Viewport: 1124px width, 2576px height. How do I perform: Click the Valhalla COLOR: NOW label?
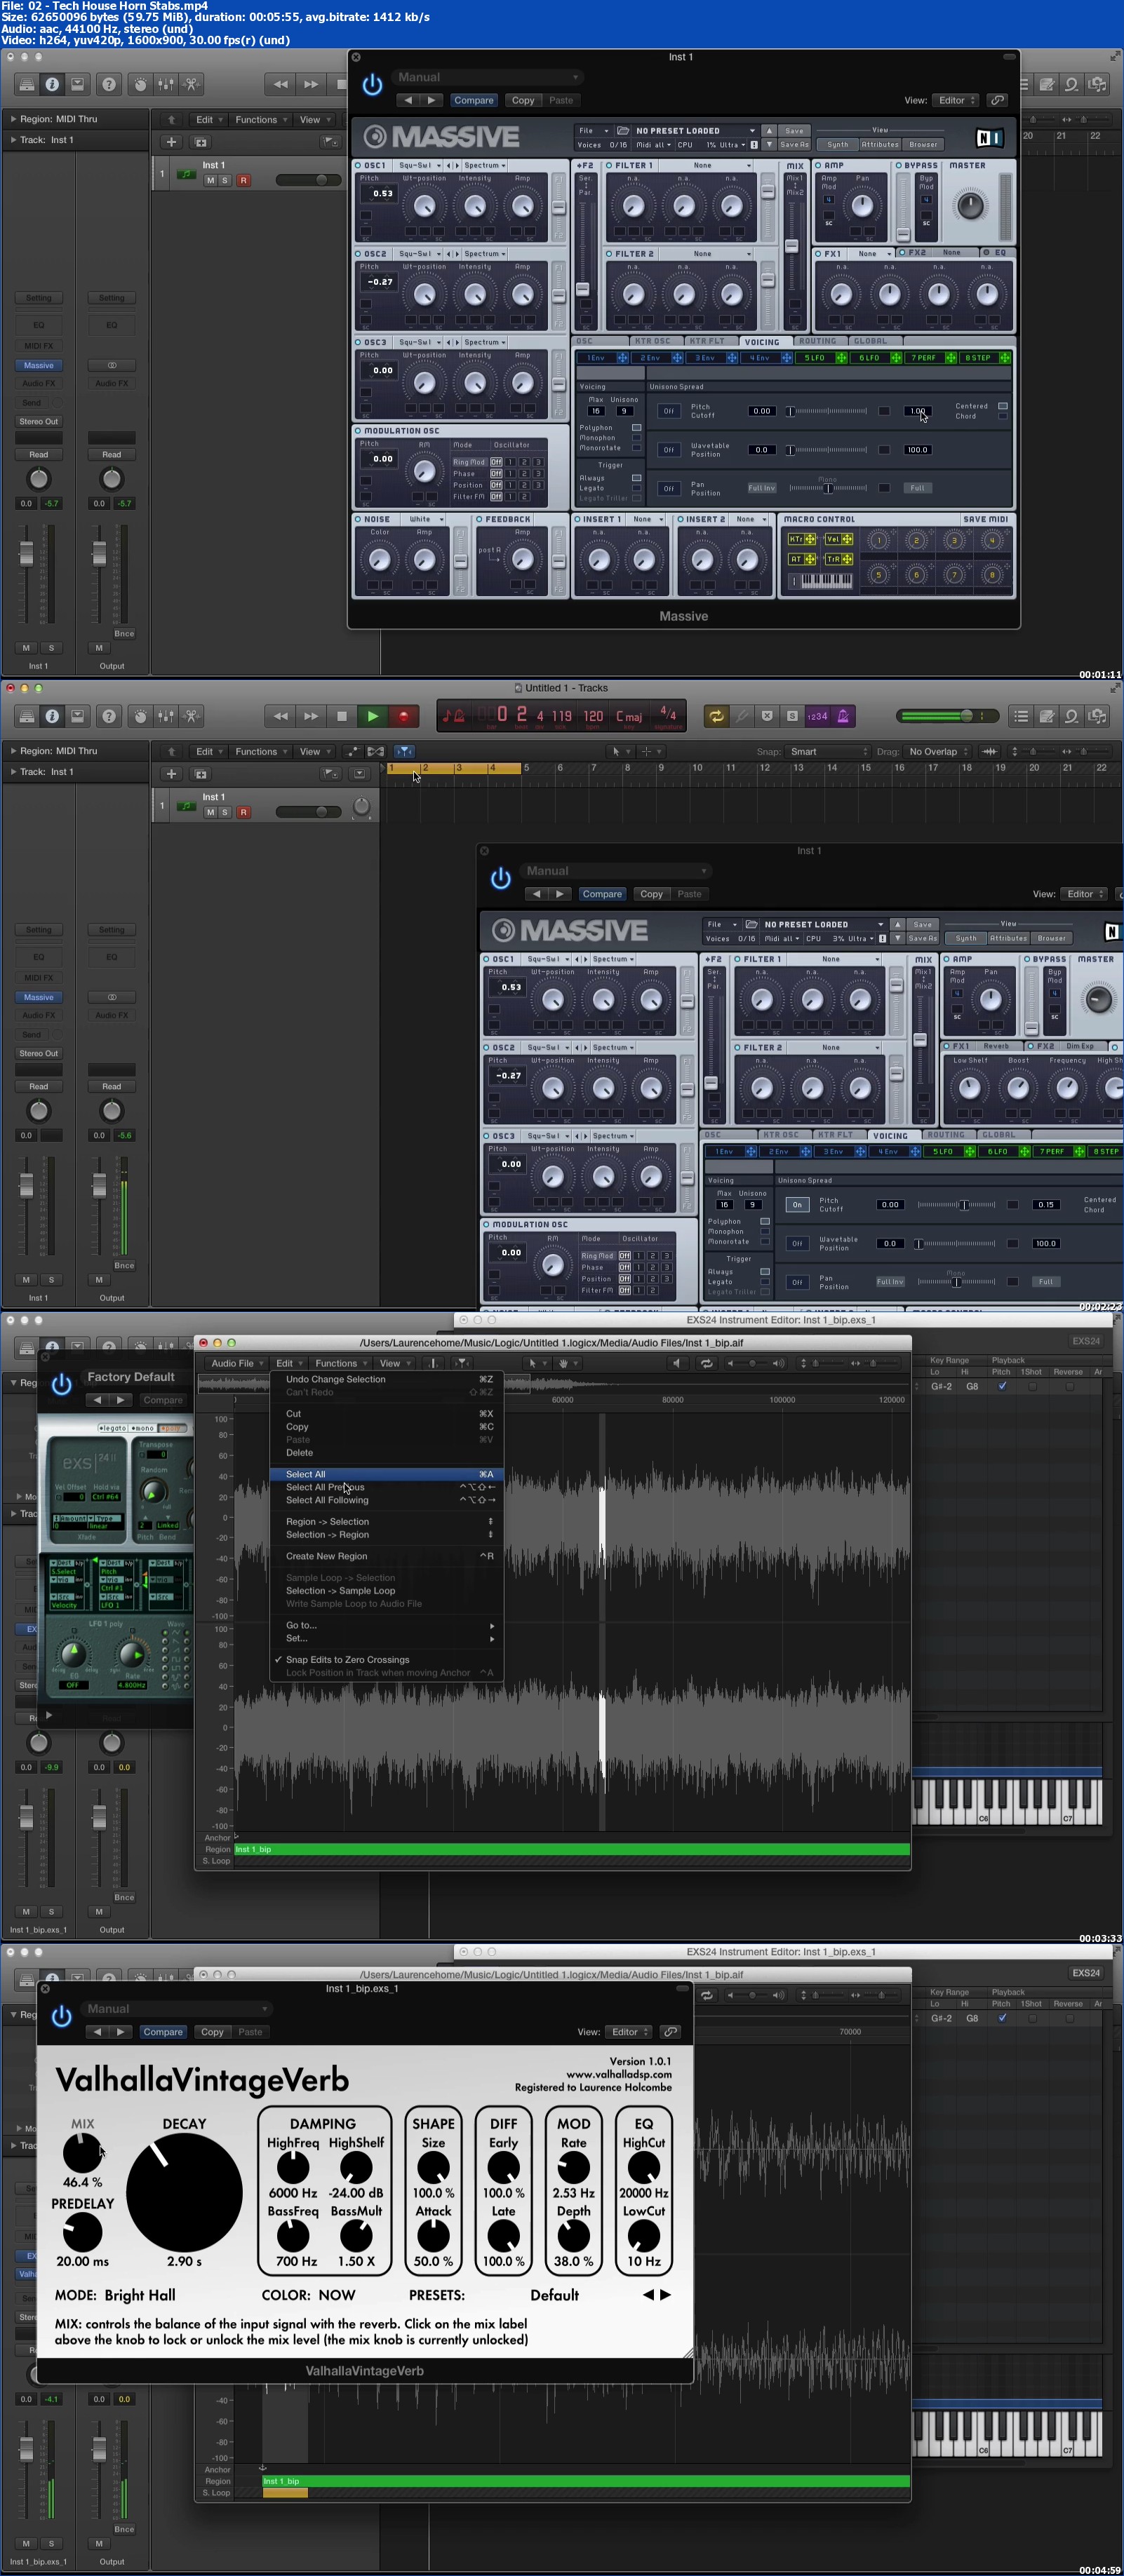coord(308,2295)
